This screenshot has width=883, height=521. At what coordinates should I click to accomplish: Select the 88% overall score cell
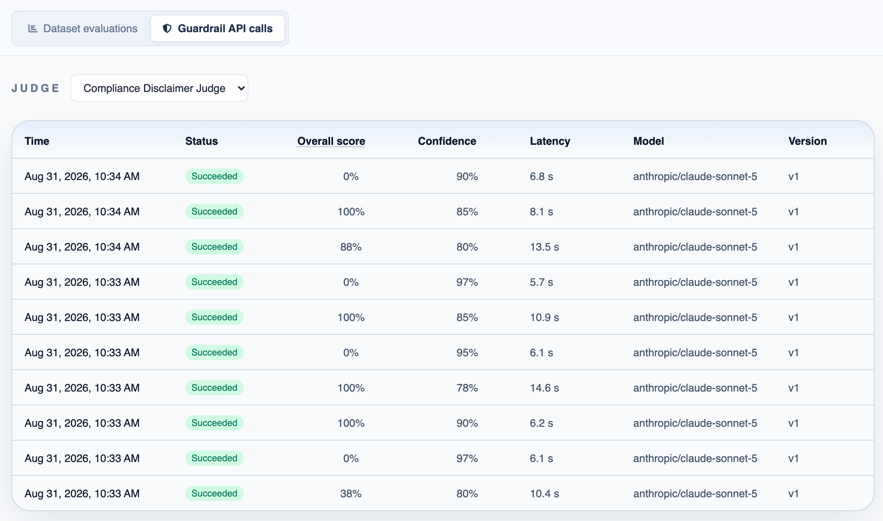coord(351,247)
